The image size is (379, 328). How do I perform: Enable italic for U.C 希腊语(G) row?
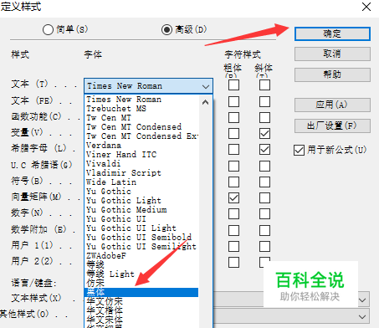tap(264, 166)
